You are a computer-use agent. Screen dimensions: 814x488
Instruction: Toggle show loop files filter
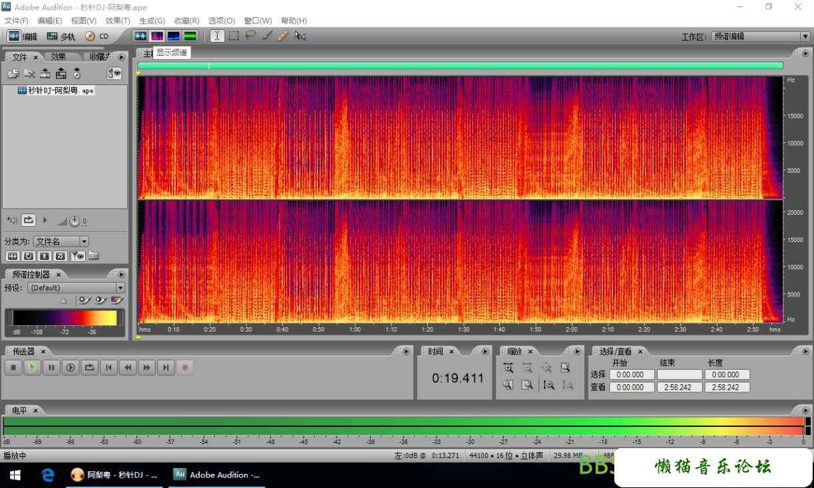[28, 256]
